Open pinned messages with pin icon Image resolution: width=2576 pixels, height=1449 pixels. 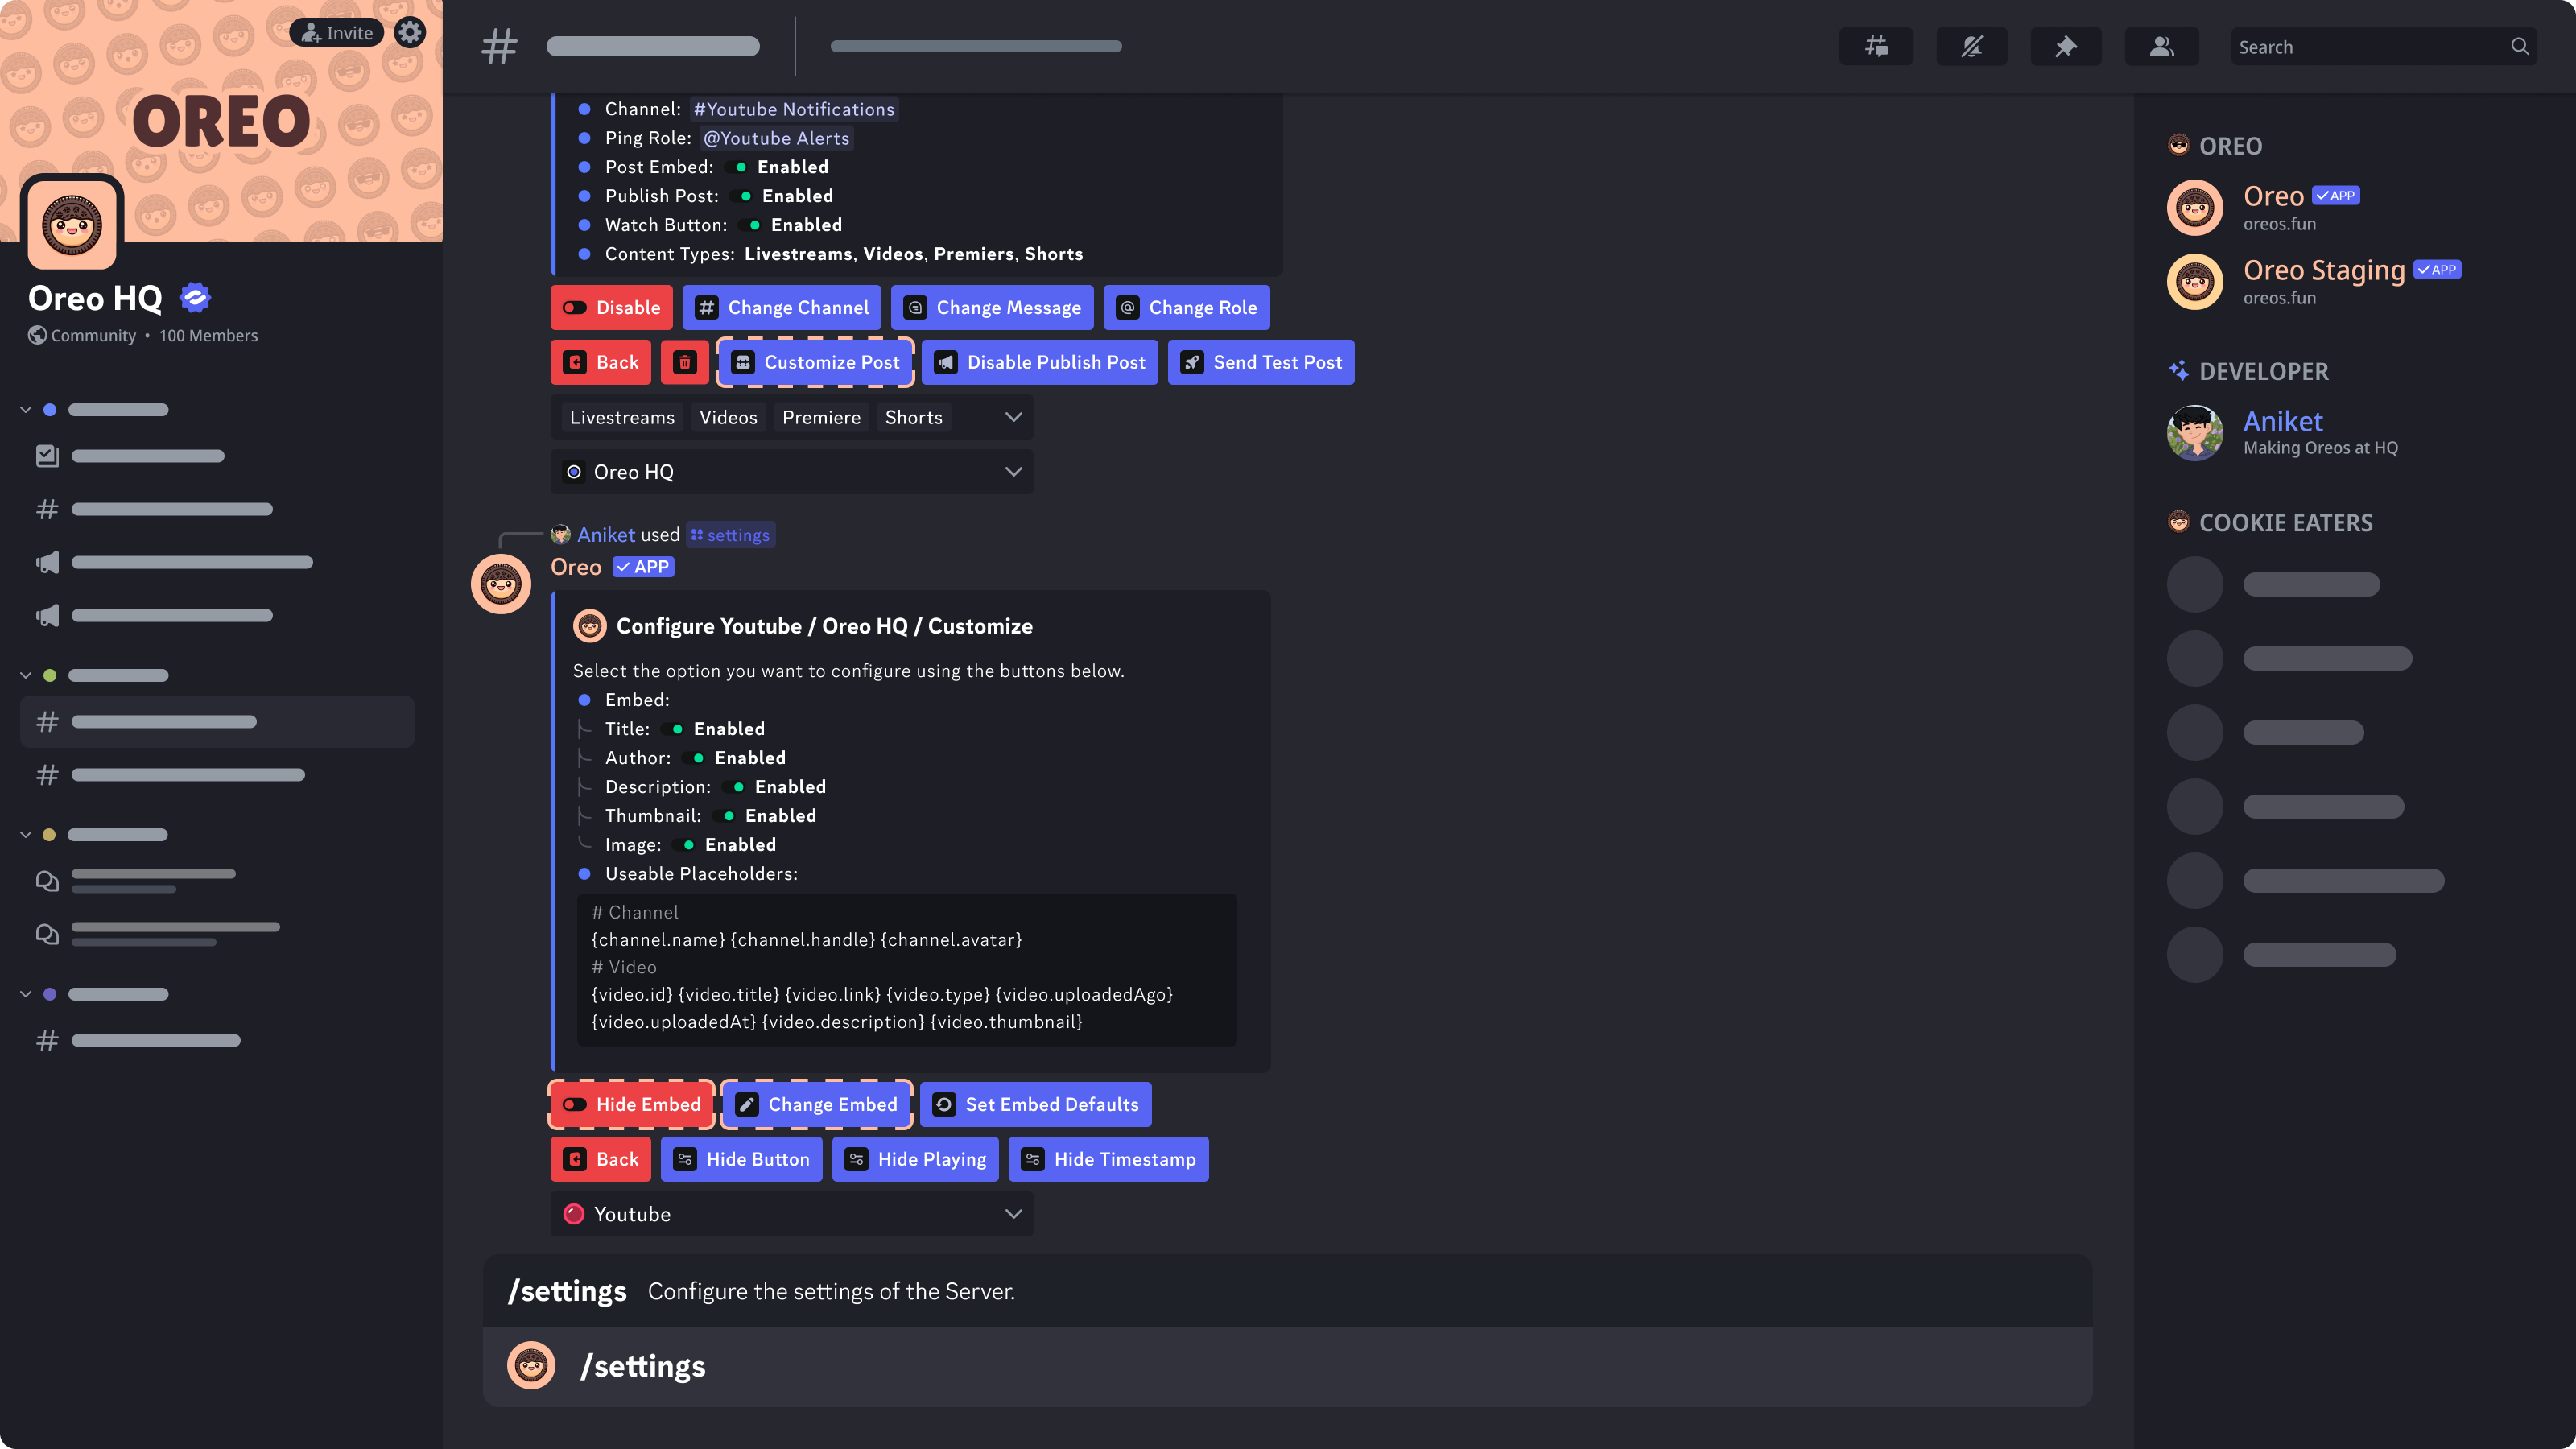pos(2066,46)
